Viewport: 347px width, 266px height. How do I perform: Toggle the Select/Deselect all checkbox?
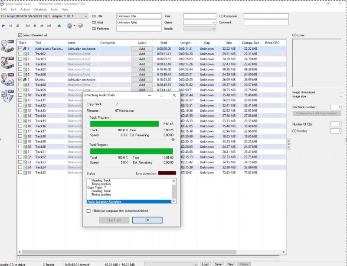(20, 35)
